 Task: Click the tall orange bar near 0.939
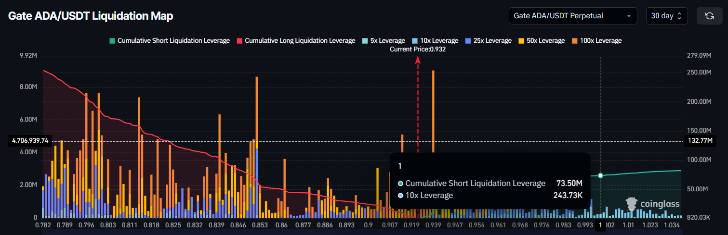coord(434,111)
